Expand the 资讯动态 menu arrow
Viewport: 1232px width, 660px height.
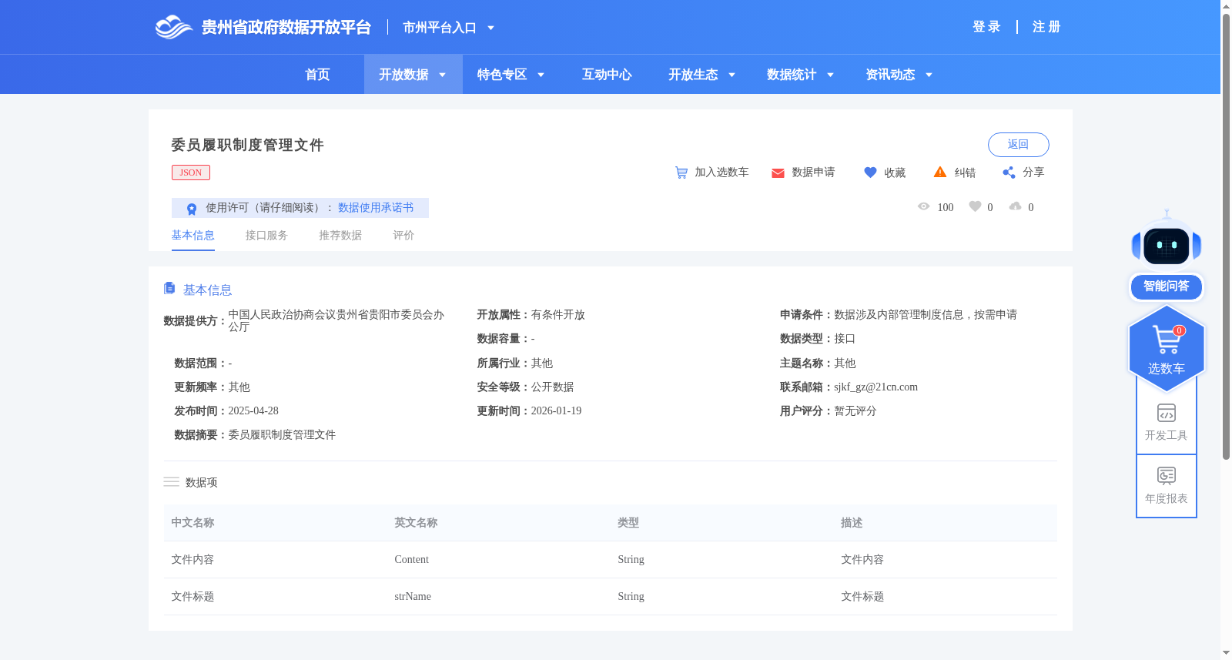tap(929, 75)
